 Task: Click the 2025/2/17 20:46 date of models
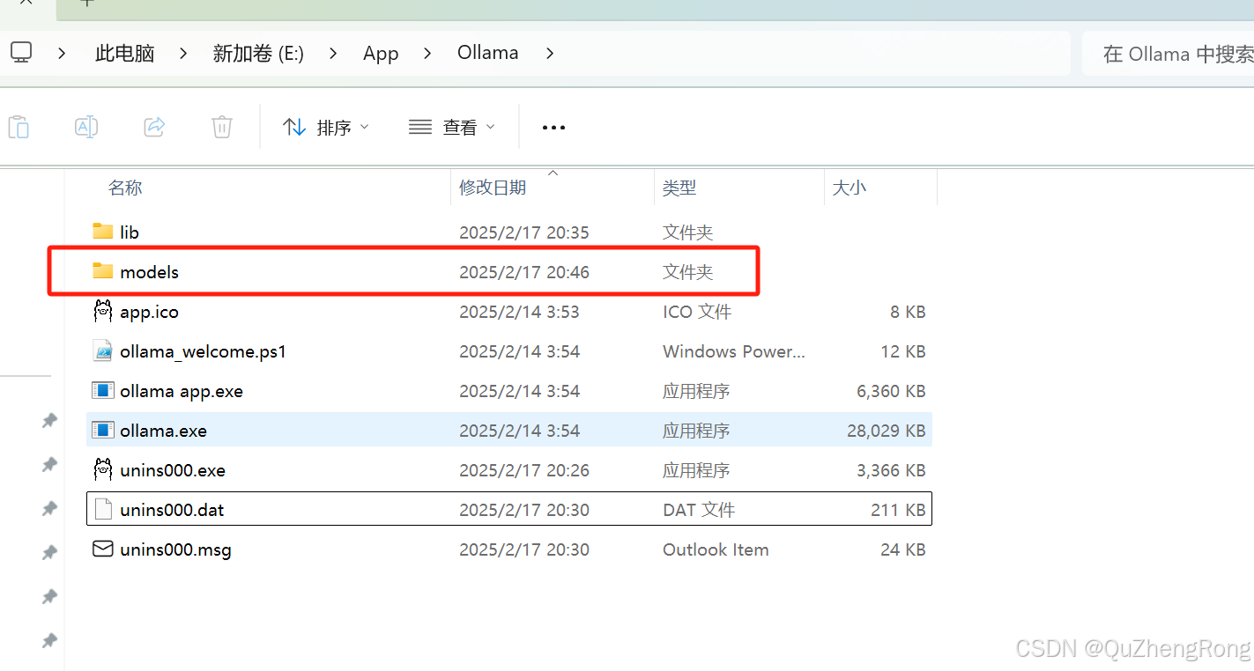(524, 272)
